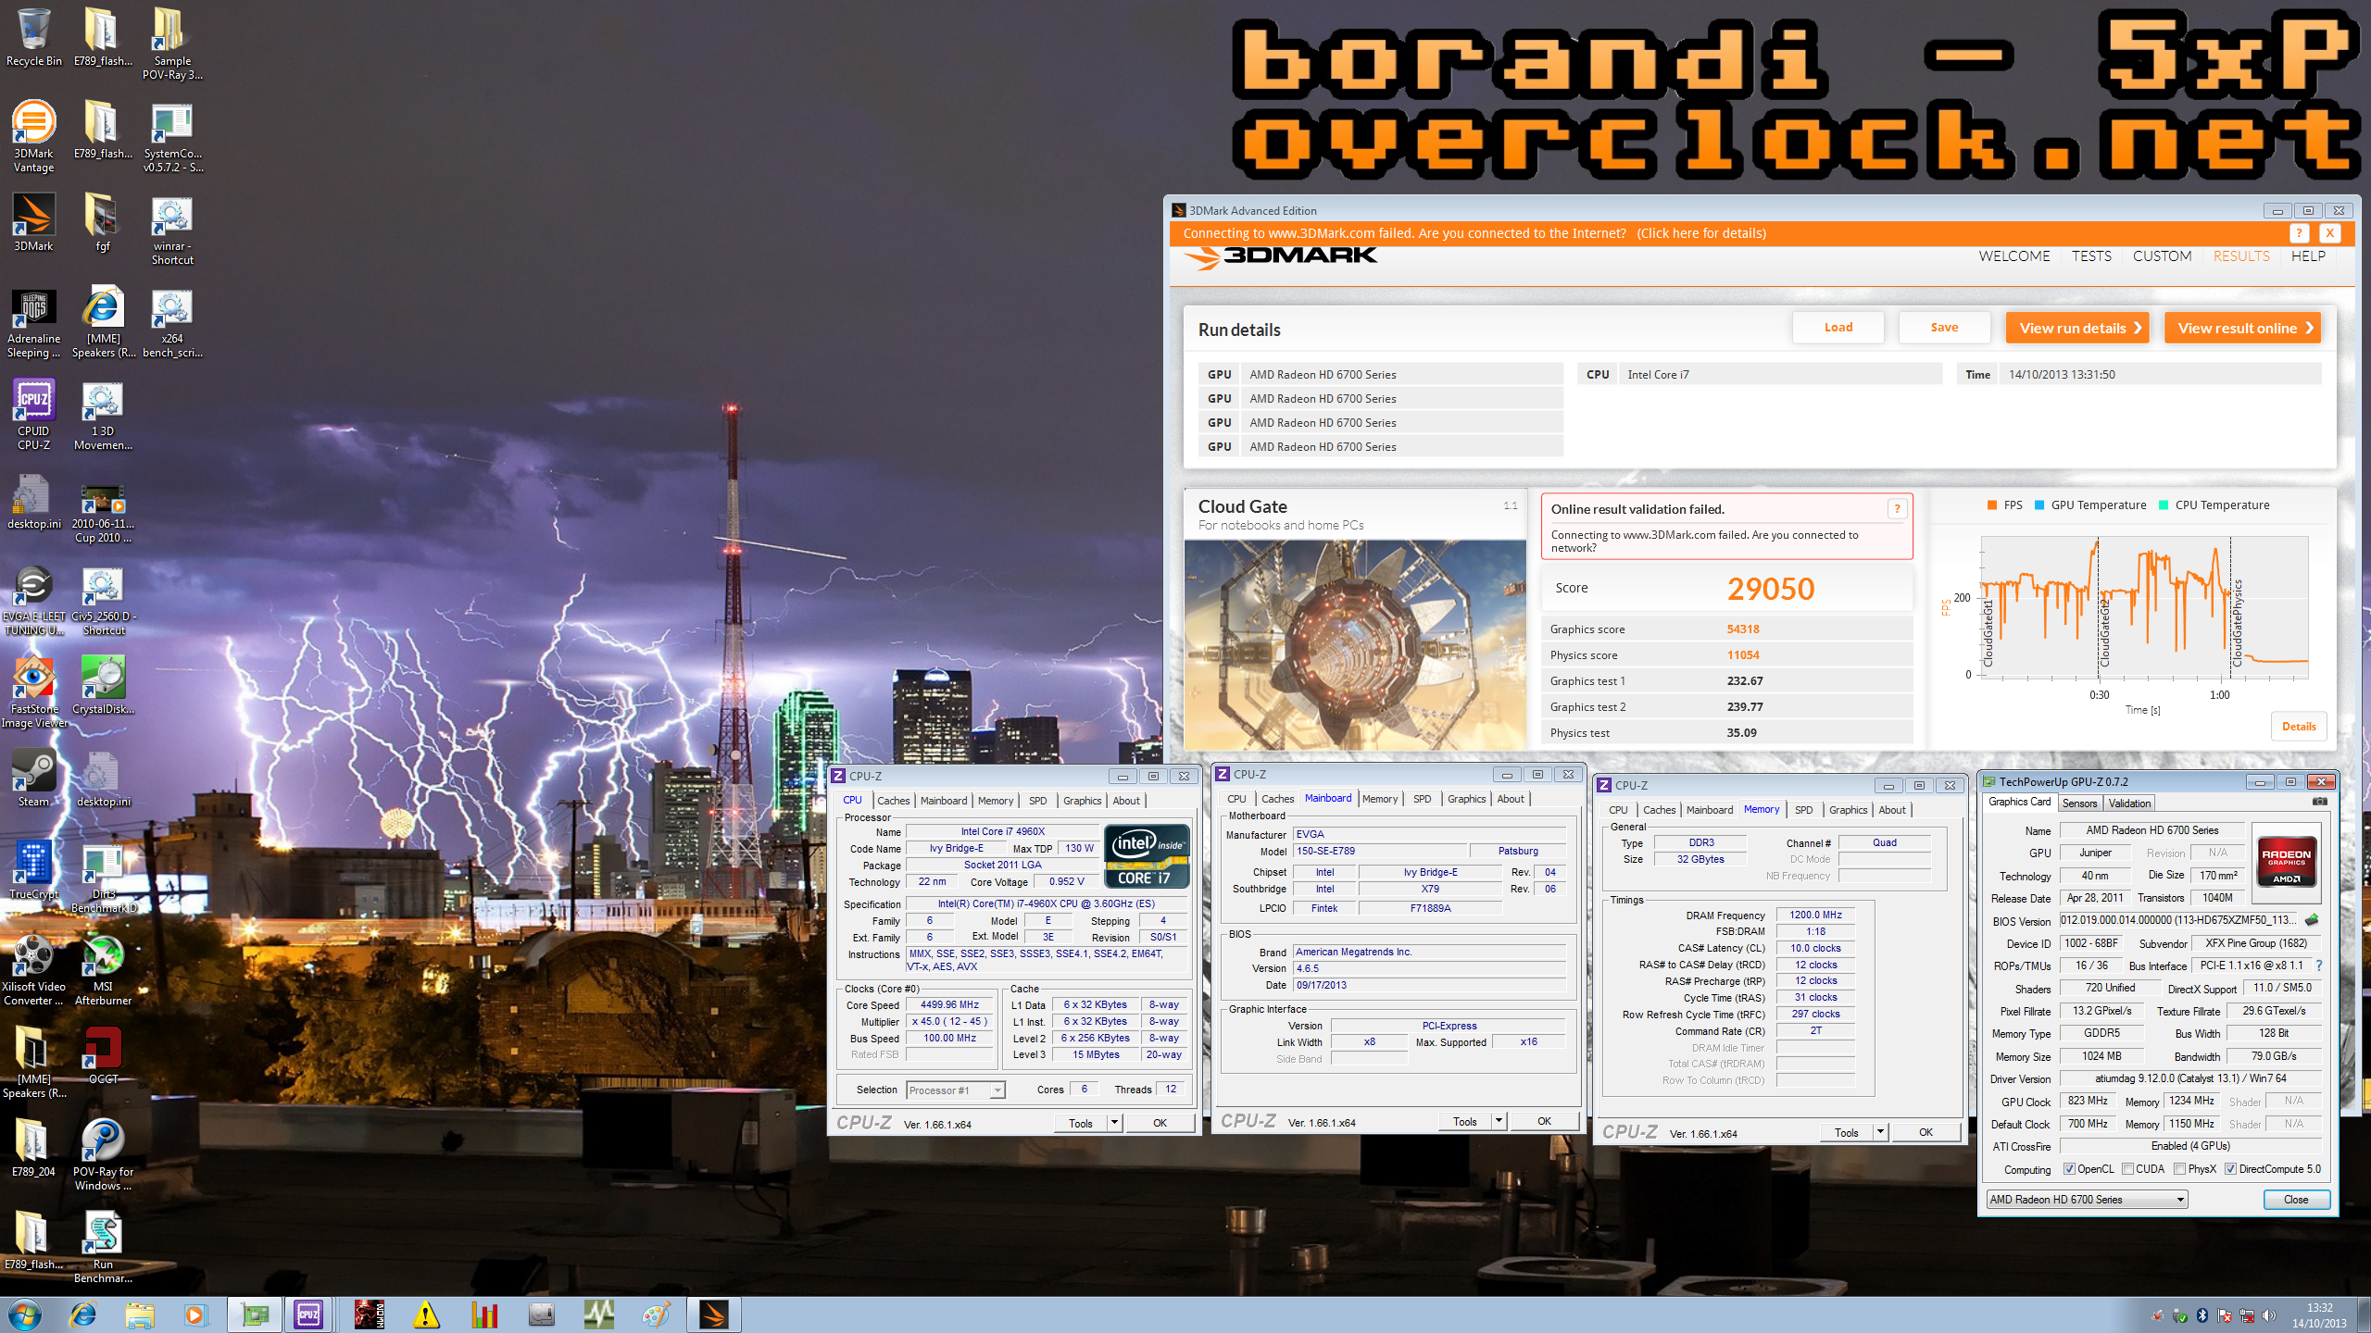Click the Bus Interface question mark in GPU-Z
The width and height of the screenshot is (2371, 1333).
coord(2319,965)
